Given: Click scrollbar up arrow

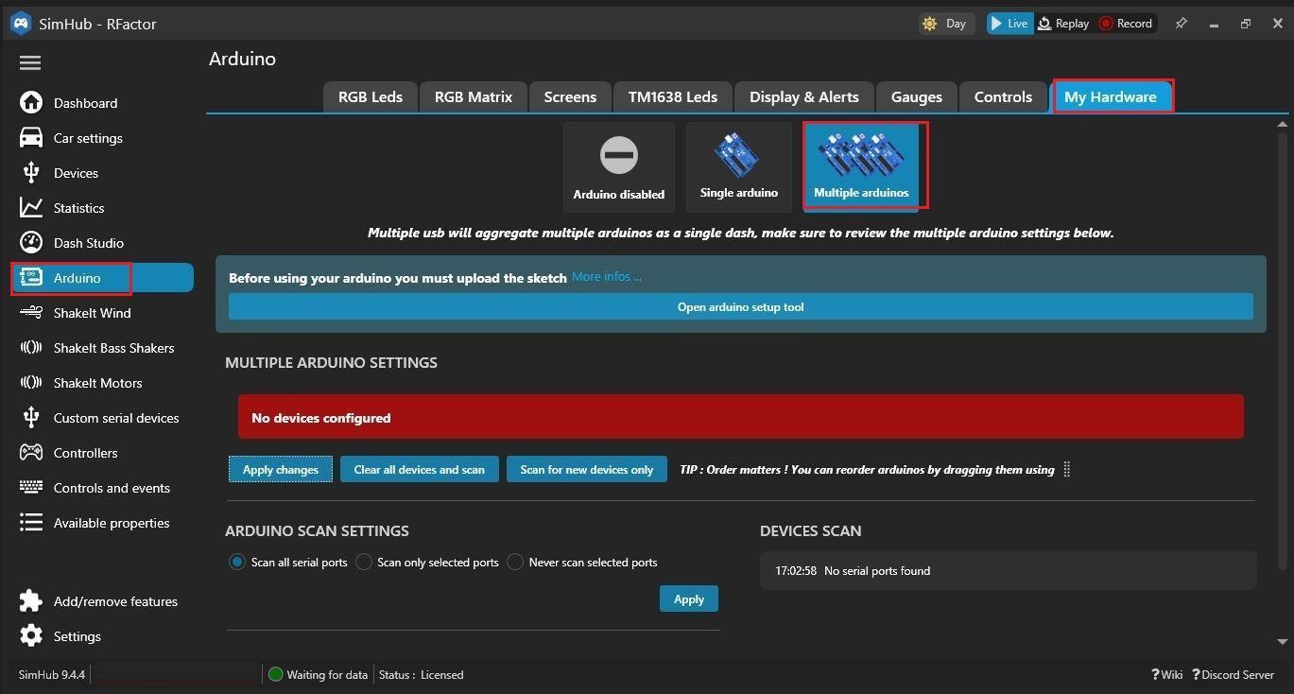Looking at the screenshot, I should (x=1283, y=124).
